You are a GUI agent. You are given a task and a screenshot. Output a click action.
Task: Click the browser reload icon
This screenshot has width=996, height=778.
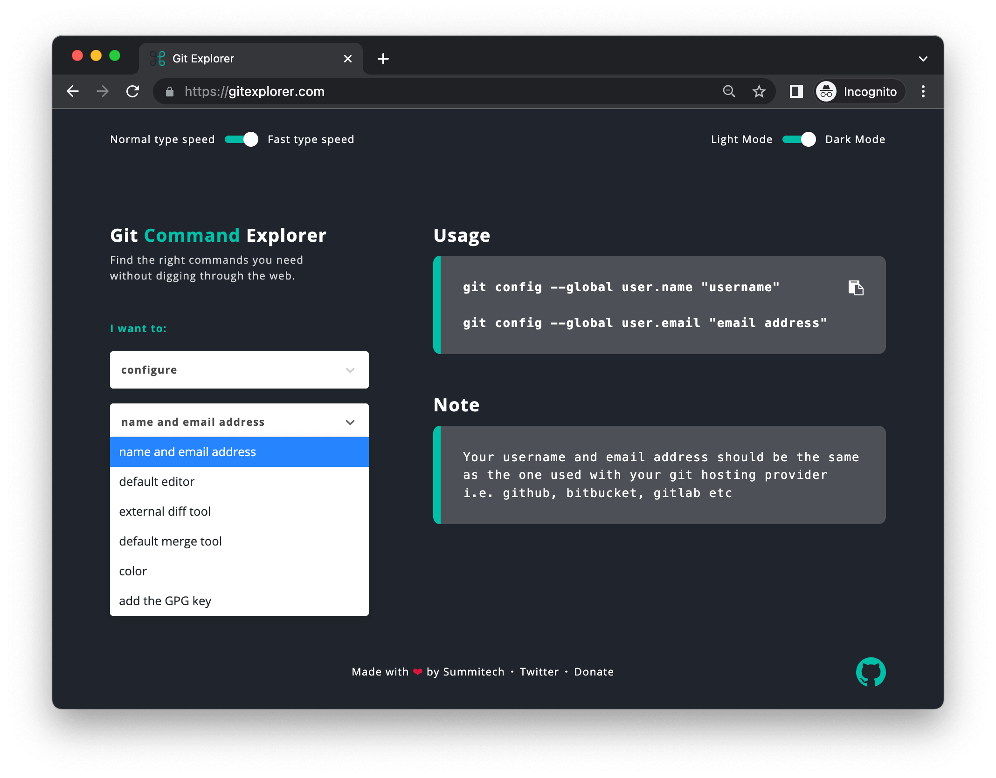[133, 91]
